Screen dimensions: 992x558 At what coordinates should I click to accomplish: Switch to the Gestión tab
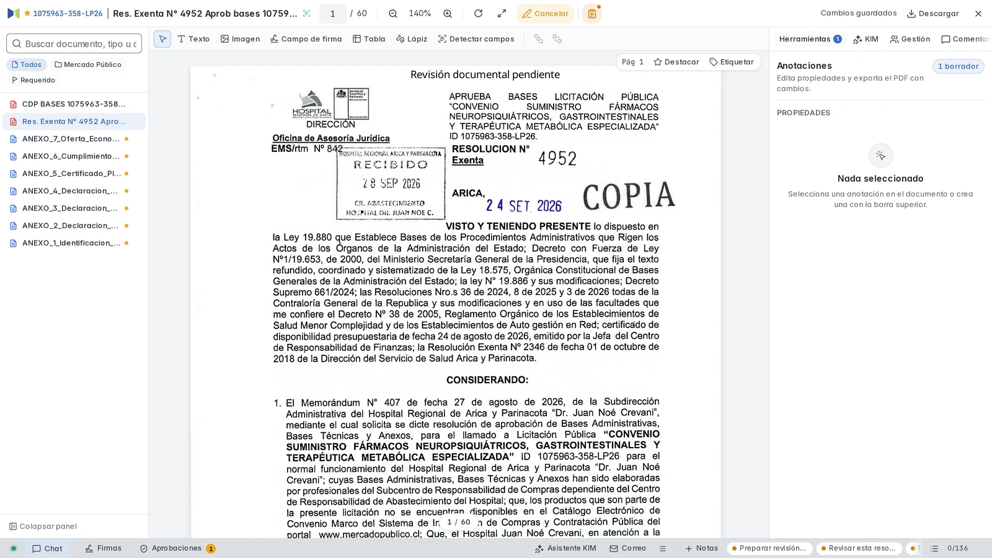910,39
